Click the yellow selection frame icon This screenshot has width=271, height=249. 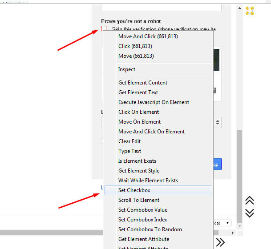(250, 11)
